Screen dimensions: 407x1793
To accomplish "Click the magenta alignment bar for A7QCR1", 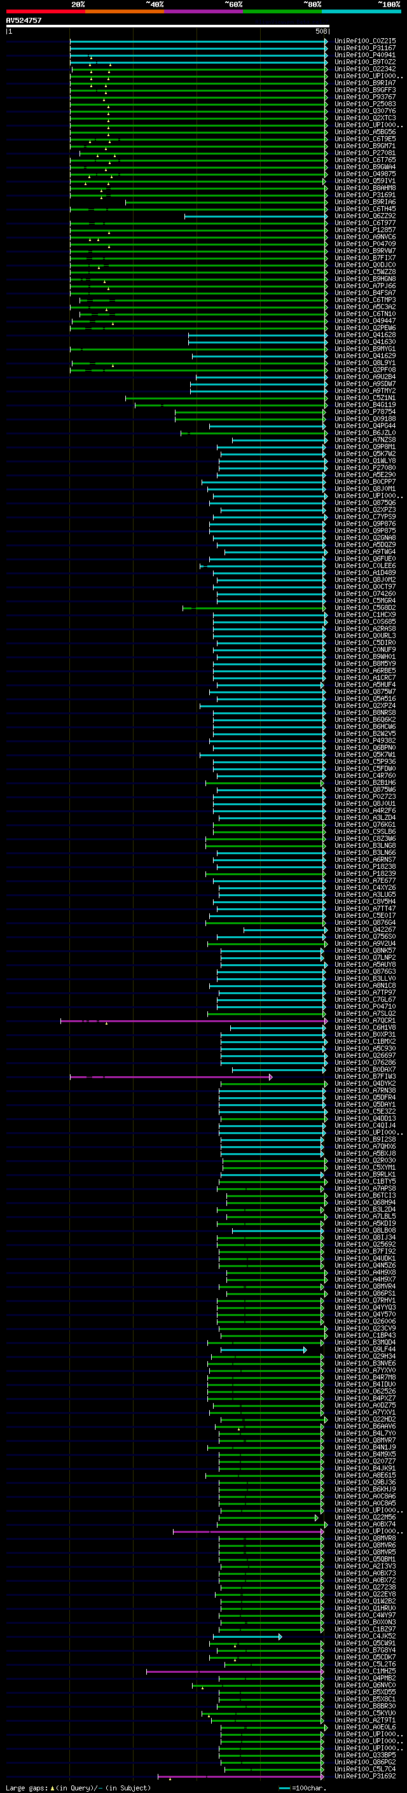I will click(194, 1021).
